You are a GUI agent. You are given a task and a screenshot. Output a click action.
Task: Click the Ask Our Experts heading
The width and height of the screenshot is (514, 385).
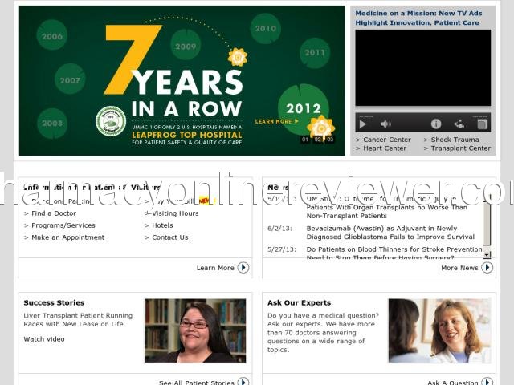click(299, 303)
